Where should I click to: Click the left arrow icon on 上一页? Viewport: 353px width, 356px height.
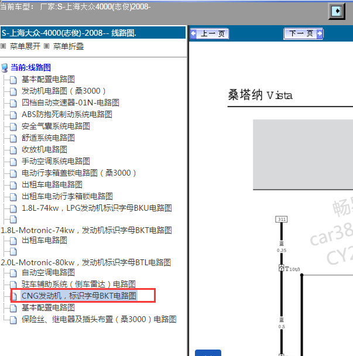tap(193, 33)
